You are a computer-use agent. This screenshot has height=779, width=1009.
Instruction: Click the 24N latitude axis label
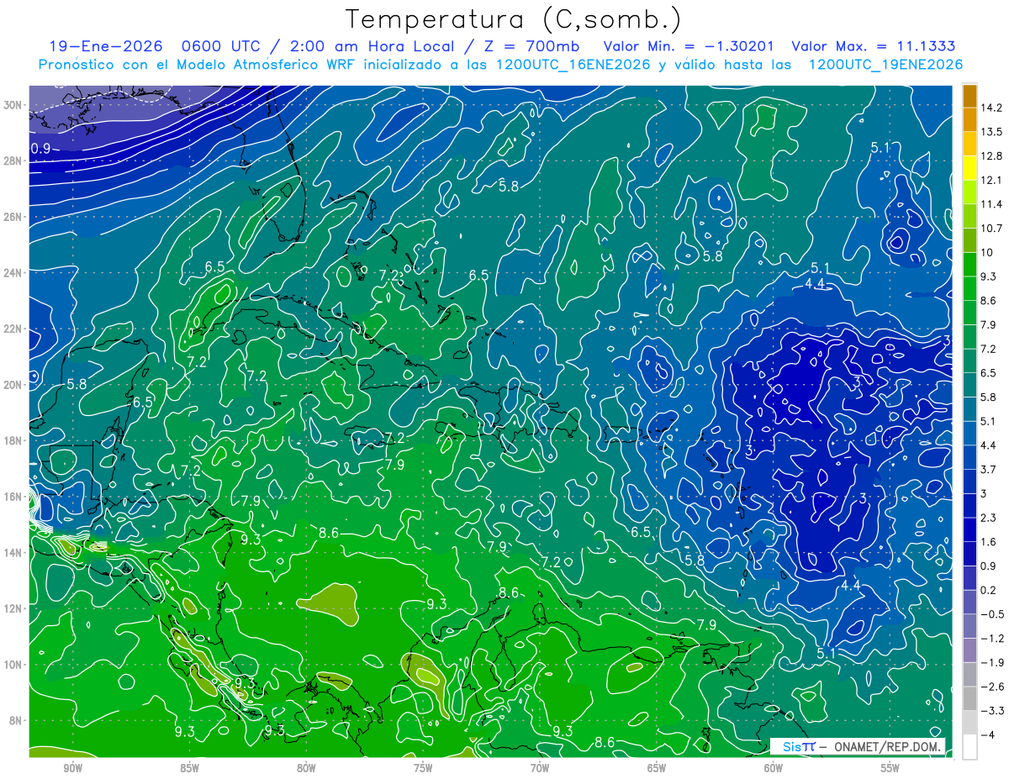click(x=14, y=273)
